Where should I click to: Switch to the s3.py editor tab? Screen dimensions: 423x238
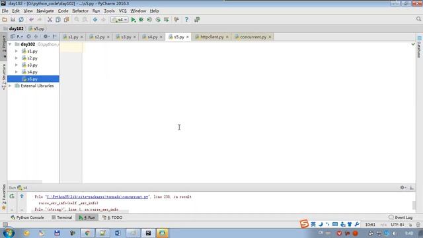click(x=126, y=37)
